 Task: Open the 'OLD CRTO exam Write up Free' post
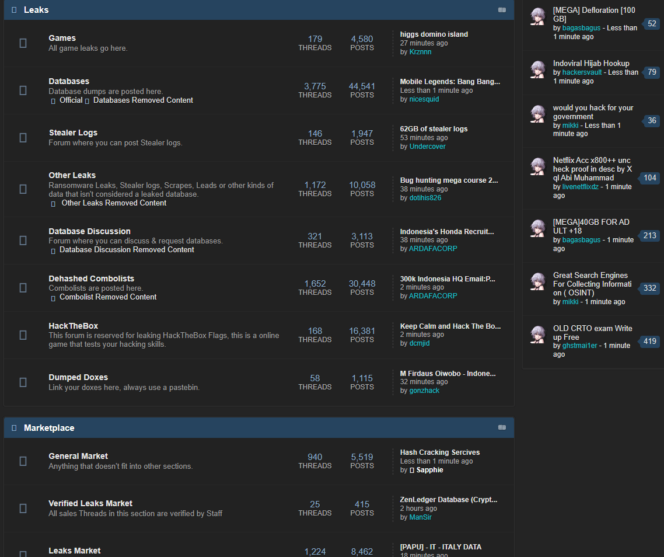(592, 333)
